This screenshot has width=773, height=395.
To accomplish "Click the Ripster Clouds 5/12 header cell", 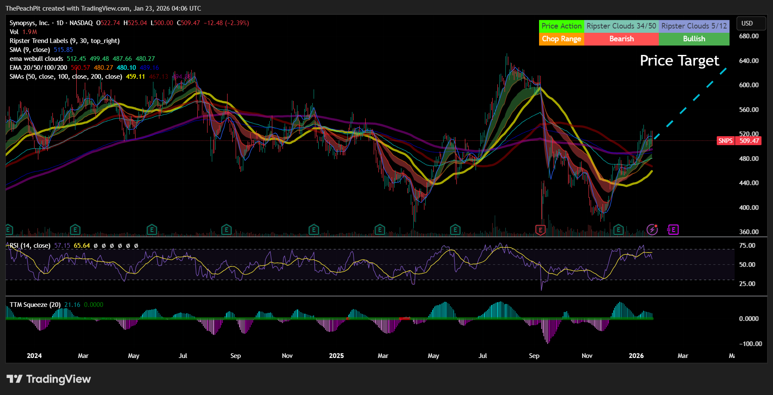I will [694, 26].
